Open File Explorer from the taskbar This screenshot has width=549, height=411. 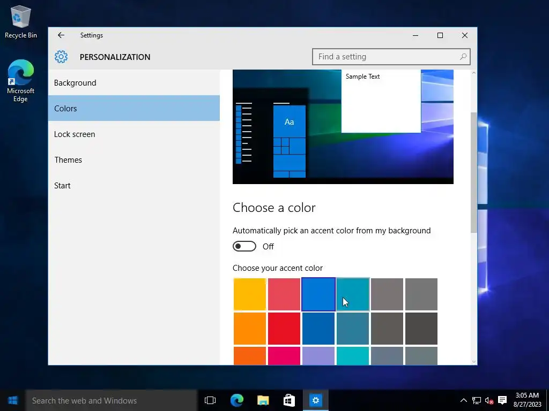click(x=263, y=400)
